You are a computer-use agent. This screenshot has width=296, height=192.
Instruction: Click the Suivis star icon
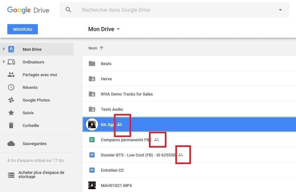(11, 113)
